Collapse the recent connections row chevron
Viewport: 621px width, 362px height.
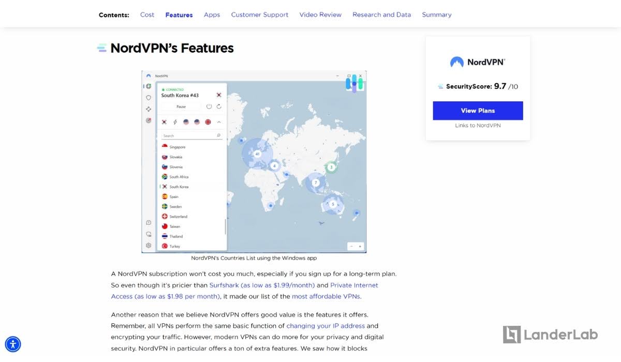(x=219, y=122)
